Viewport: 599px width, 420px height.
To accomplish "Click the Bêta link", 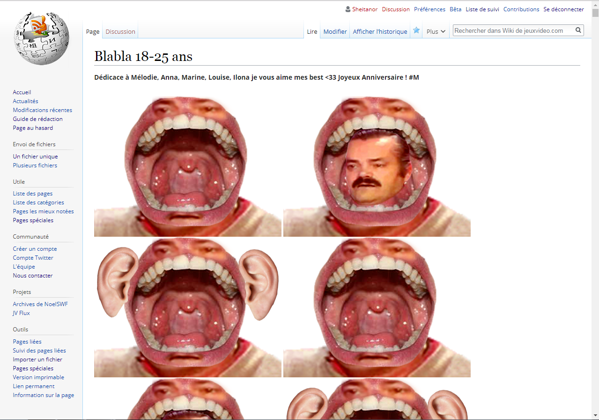I will point(455,9).
